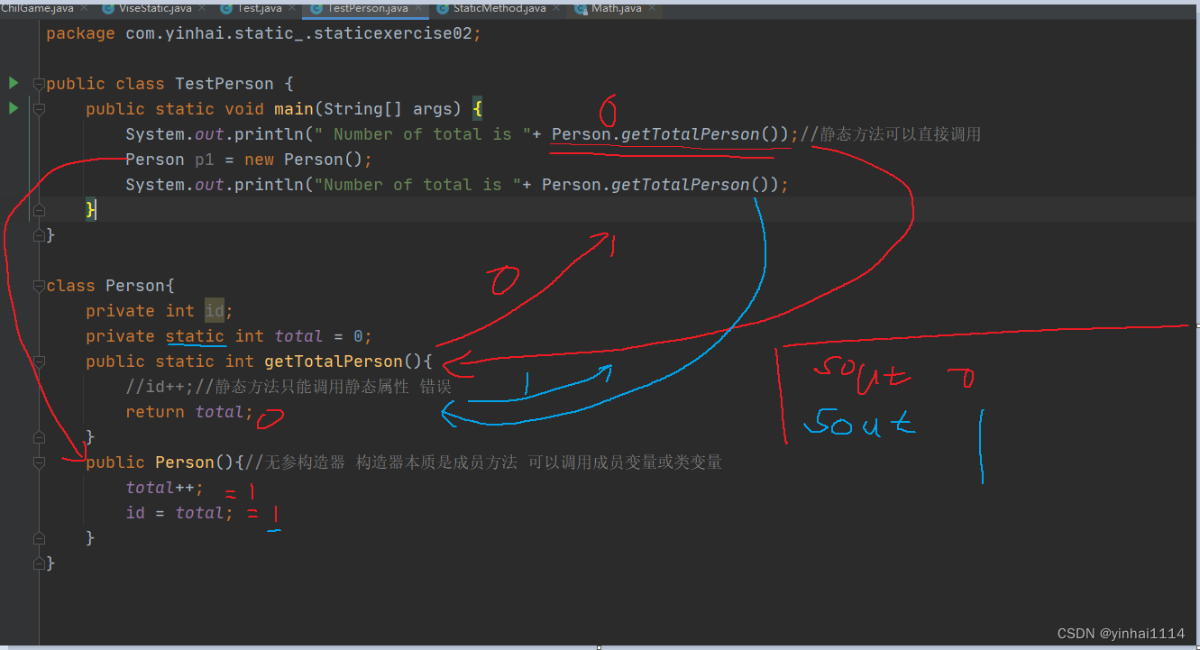Collapse the class Person fold marker
This screenshot has height=650, width=1200.
(38, 286)
